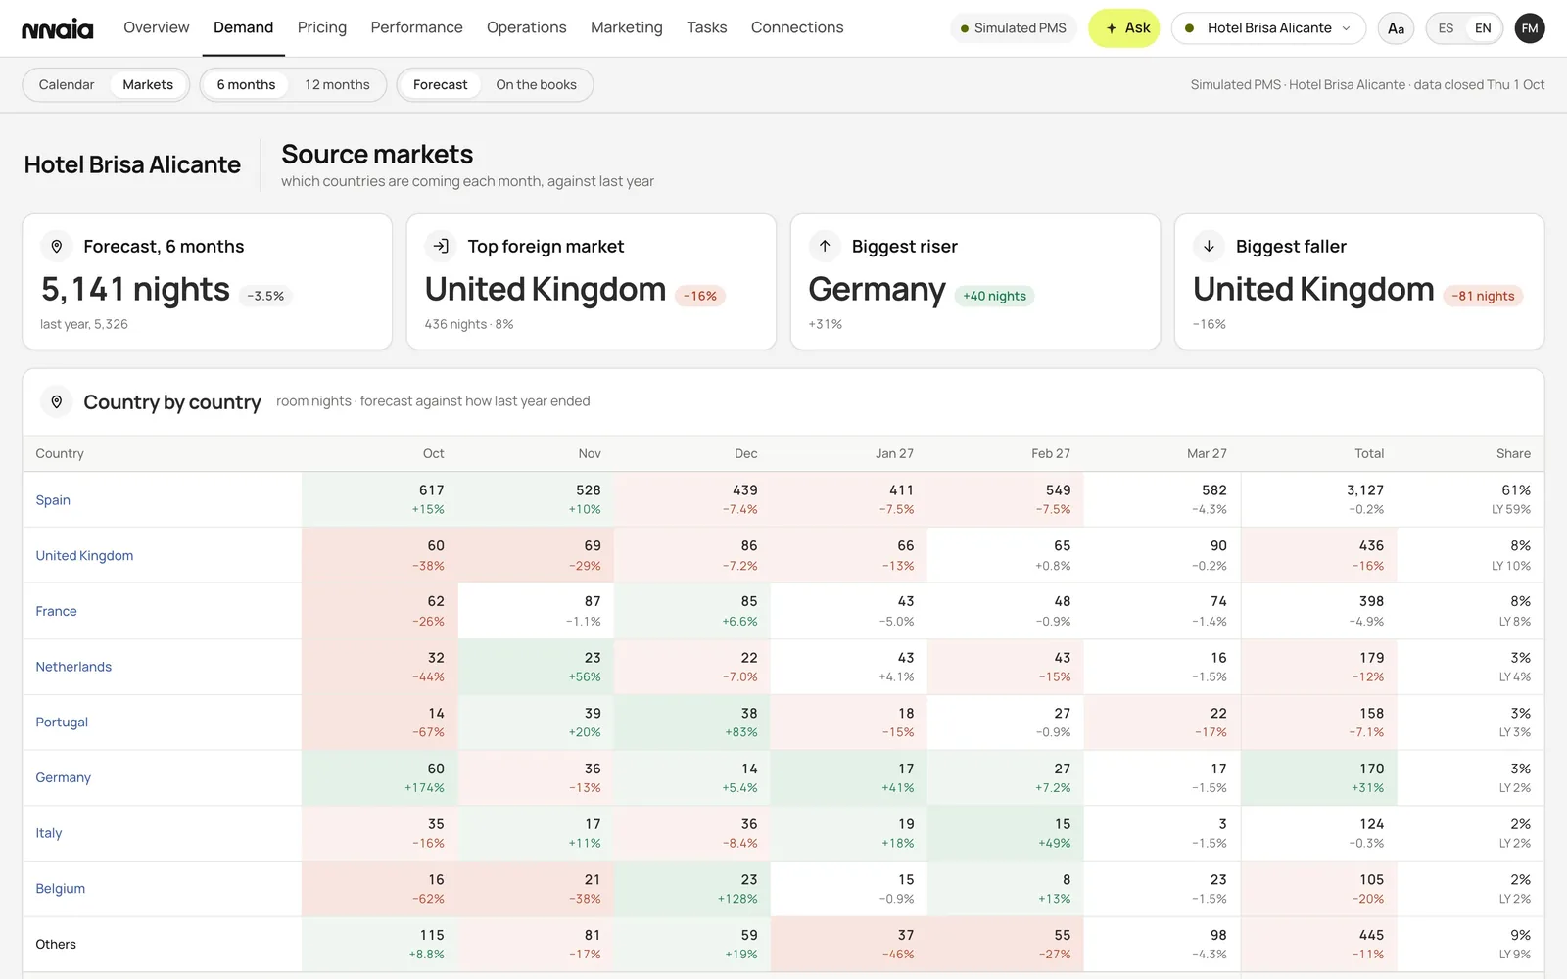Screen dimensions: 1567x979
Task: Open the Hotel Brisa Alicante property dropdown
Action: coord(1268,28)
